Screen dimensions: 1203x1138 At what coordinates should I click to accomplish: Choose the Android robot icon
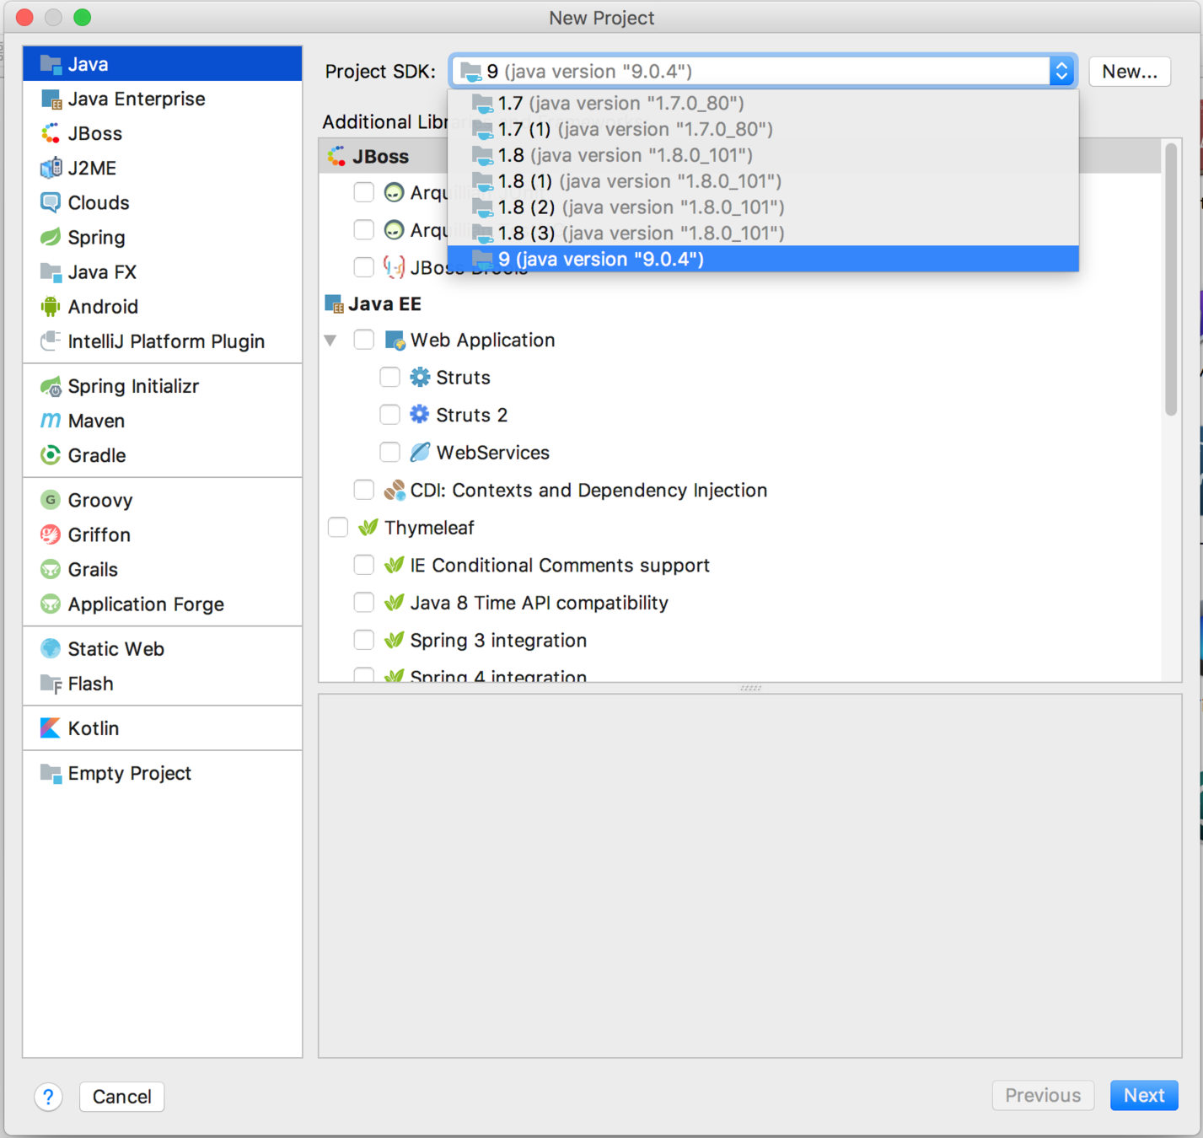pyautogui.click(x=51, y=307)
